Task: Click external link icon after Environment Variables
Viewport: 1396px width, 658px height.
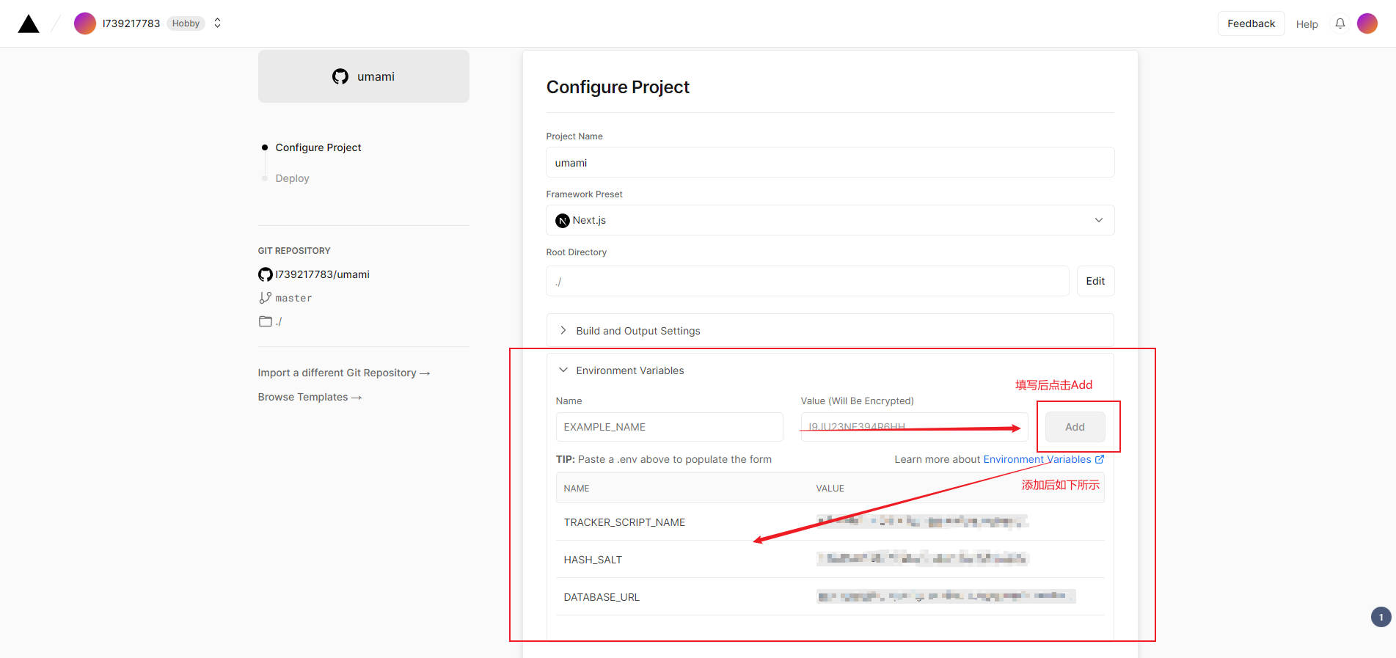Action: (1100, 459)
